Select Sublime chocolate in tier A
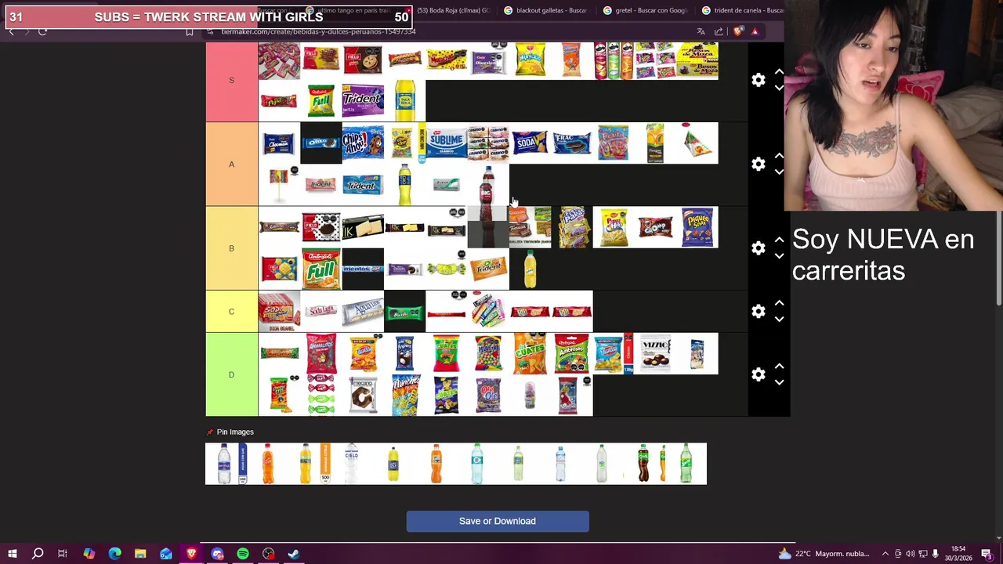 click(x=447, y=143)
